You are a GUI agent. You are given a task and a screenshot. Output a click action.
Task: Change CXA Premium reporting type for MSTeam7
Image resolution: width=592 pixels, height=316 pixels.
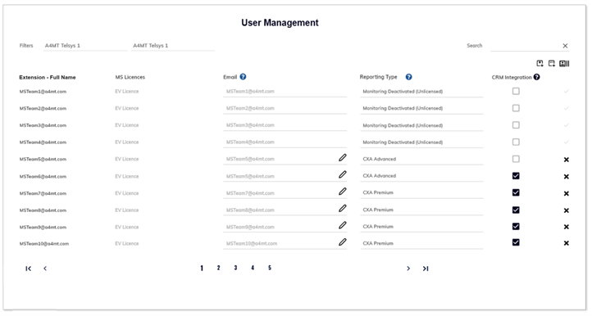coord(421,192)
